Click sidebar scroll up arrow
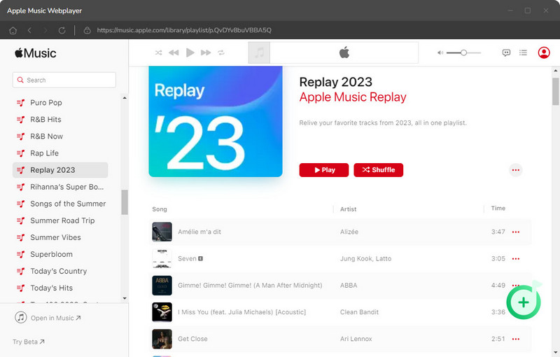This screenshot has height=357, width=560. click(x=125, y=98)
